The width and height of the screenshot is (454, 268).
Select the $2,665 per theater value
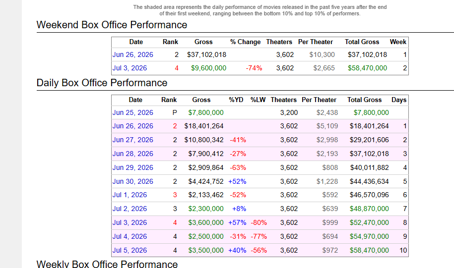324,68
